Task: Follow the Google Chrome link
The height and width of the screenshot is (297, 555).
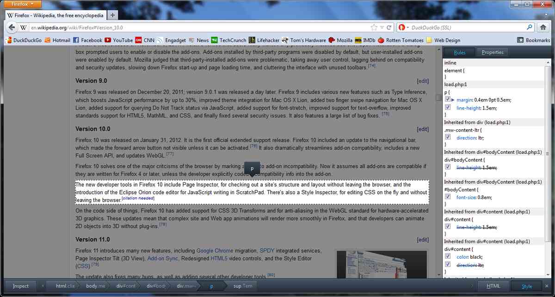Action: click(215, 251)
